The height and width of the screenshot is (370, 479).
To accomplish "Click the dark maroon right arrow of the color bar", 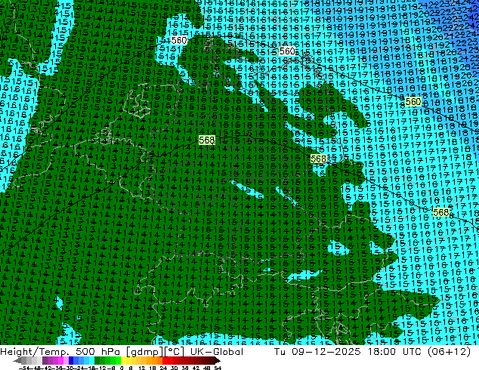I will click(218, 360).
